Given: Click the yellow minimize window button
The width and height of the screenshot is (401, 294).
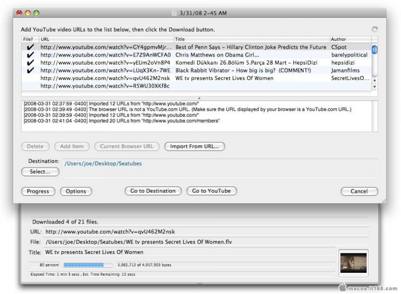Looking at the screenshot, I should (x=28, y=13).
